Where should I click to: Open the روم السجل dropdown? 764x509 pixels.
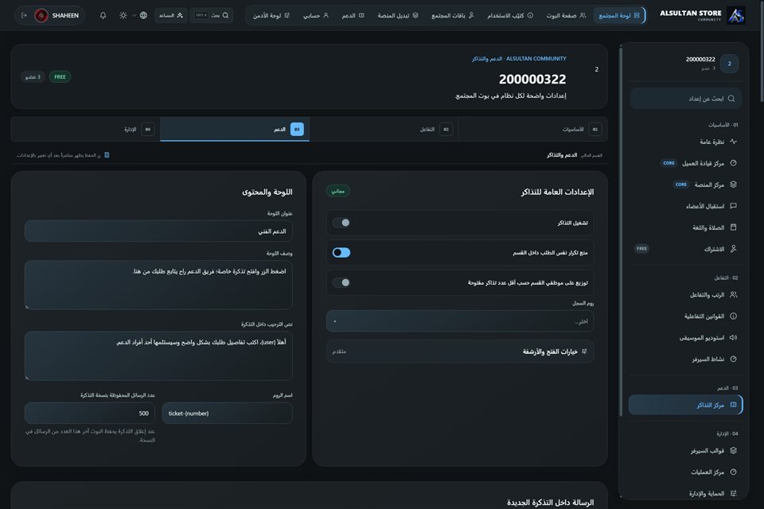pyautogui.click(x=460, y=321)
